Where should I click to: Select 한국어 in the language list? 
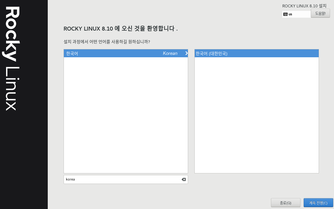click(x=126, y=53)
